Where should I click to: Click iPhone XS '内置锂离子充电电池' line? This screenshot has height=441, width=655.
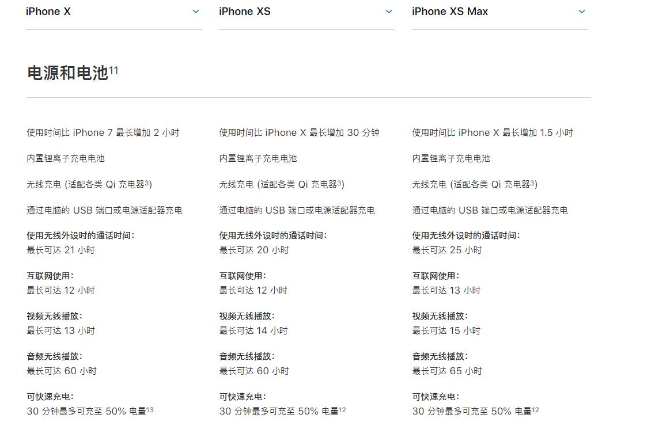tap(258, 158)
